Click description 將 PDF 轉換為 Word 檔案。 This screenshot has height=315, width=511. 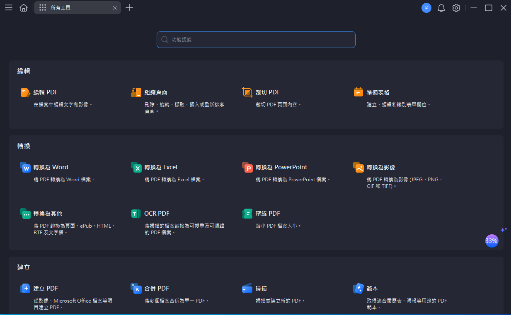pos(64,180)
